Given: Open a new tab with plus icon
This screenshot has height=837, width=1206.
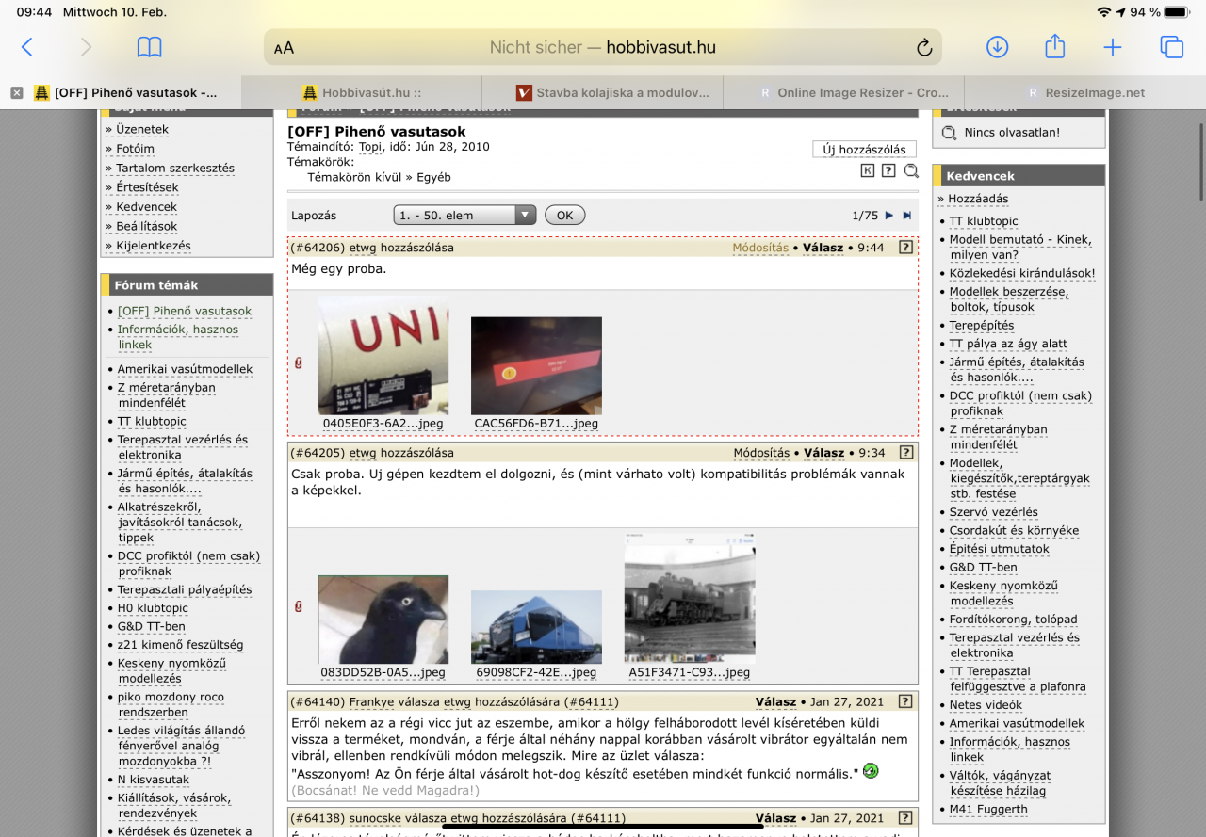Looking at the screenshot, I should point(1113,47).
